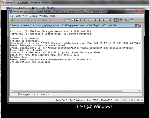Click the 'Built by: 7600.16385' line
Viewport: 149px width, 118px height.
tap(44, 55)
